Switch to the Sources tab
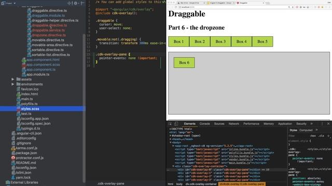332x186 pixels. click(219, 124)
